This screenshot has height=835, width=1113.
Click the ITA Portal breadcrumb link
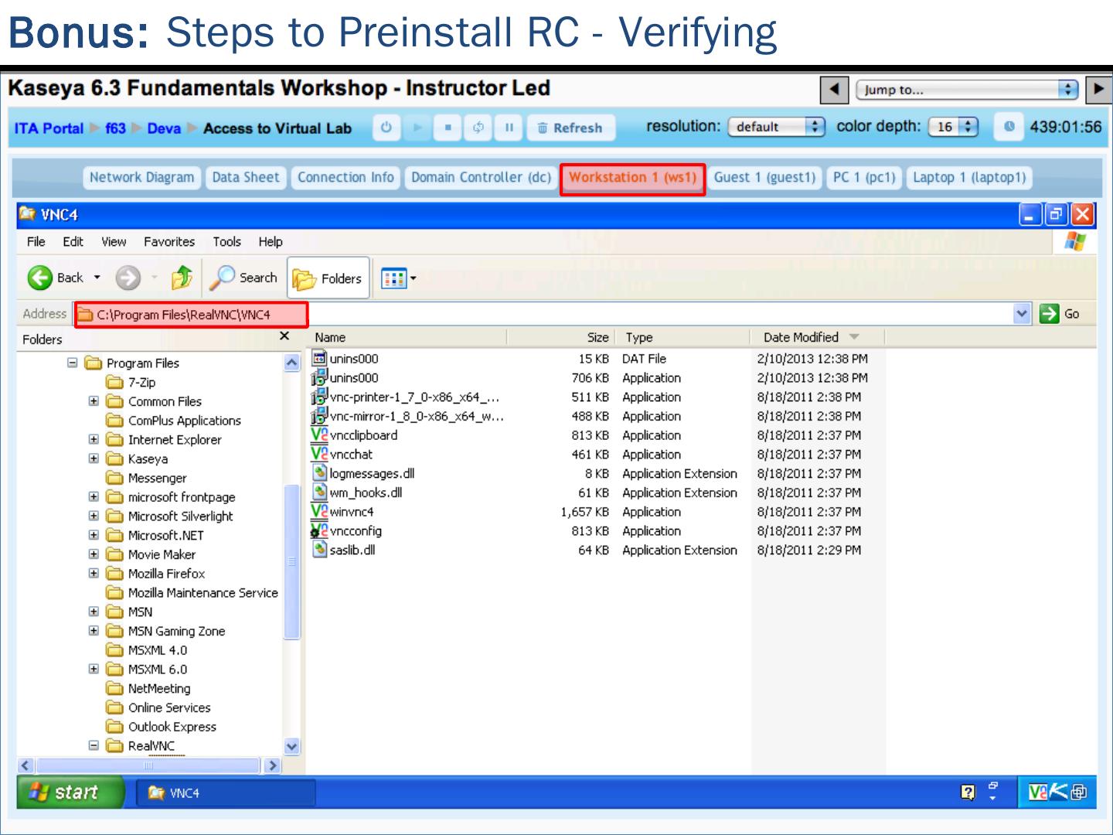[49, 128]
